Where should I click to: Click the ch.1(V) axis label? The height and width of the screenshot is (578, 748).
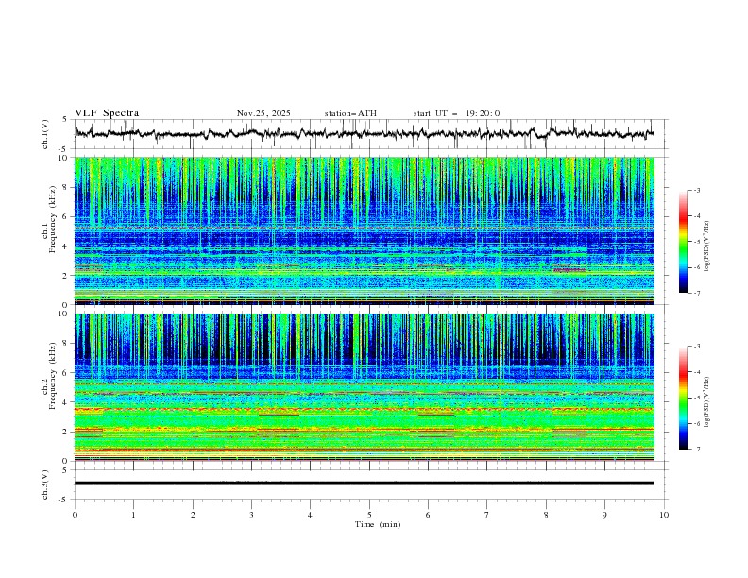(x=45, y=134)
